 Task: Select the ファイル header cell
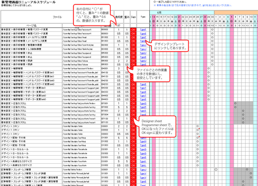tap(57, 17)
